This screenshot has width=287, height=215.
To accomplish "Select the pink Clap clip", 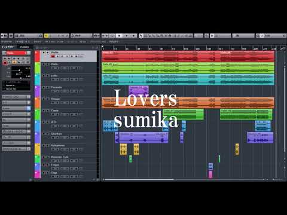I will (x=210, y=174).
